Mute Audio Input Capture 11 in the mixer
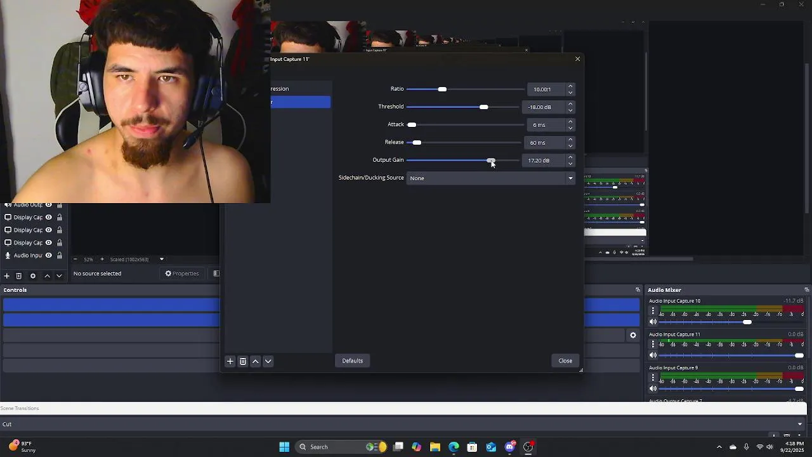The image size is (812, 457). tap(653, 355)
